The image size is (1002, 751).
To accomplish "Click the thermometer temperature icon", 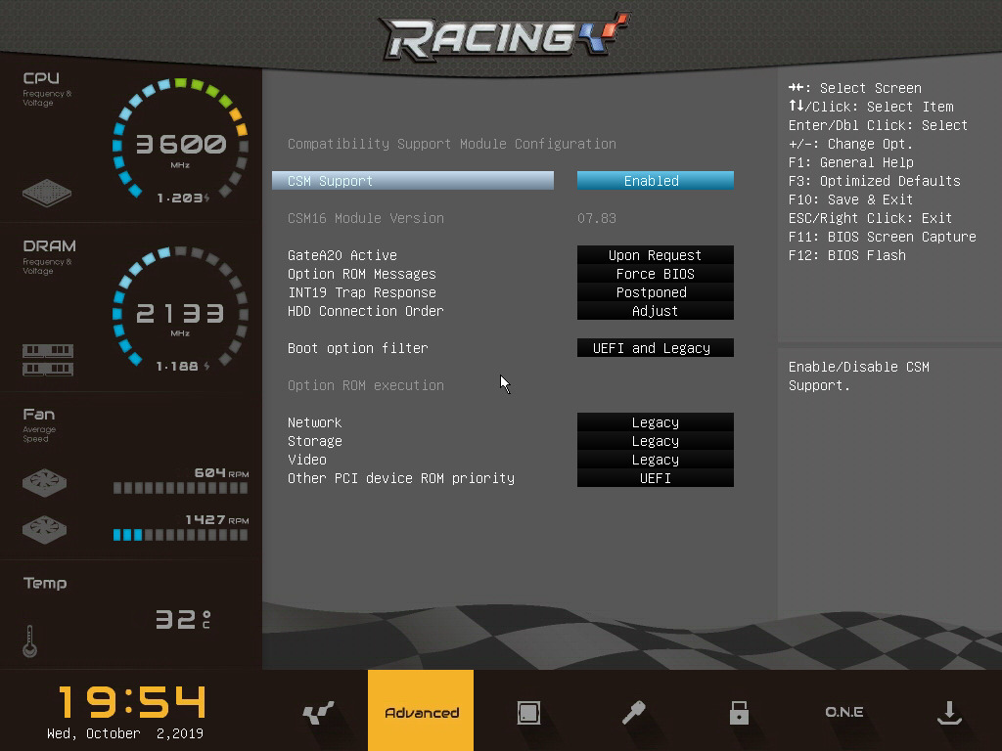I will (29, 641).
